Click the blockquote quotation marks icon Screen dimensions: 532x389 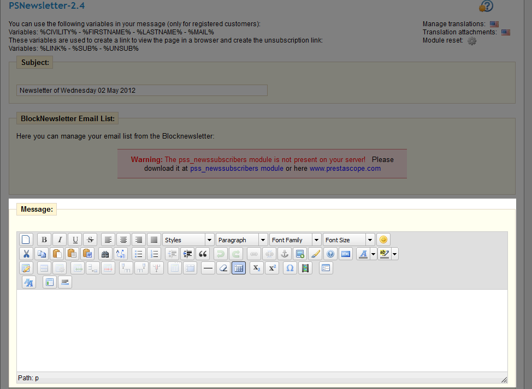pos(203,254)
